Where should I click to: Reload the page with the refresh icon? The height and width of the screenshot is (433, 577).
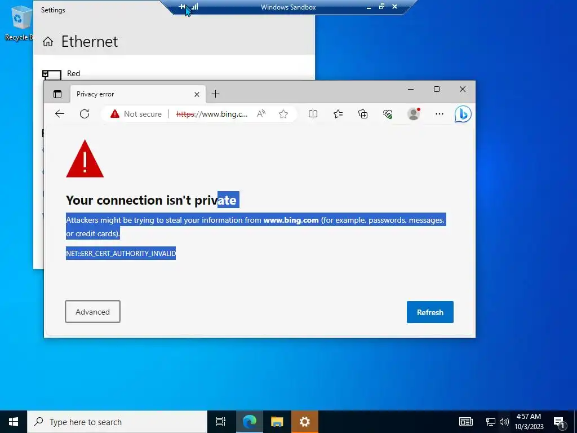[x=85, y=114]
